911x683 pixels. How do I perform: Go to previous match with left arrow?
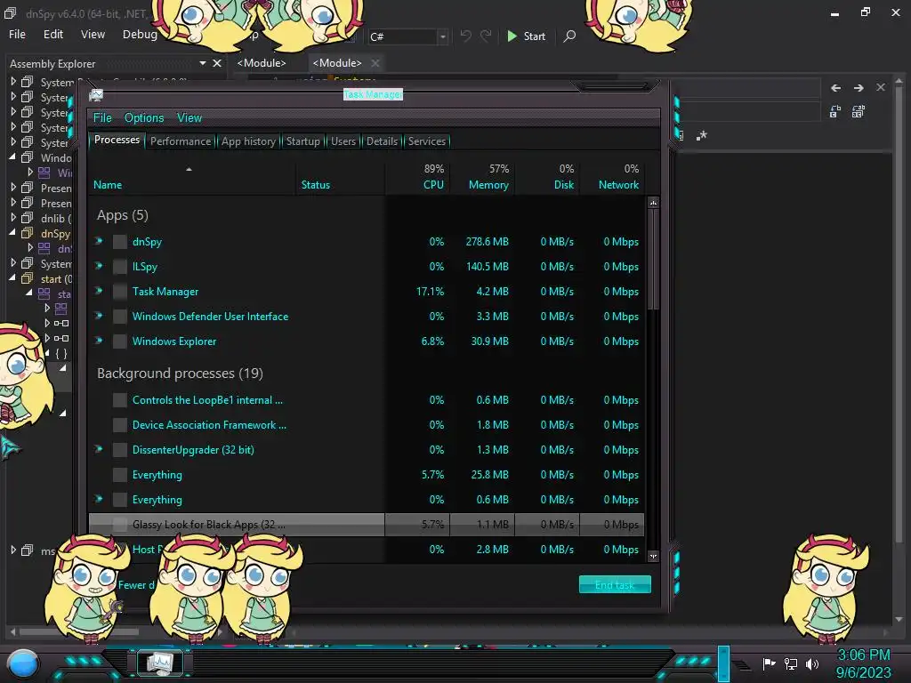836,88
